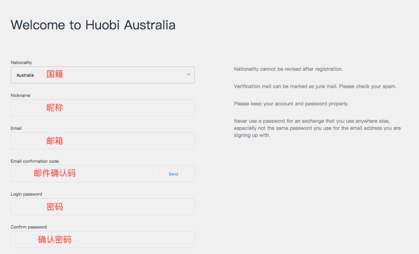Focus the Email confirmation code field
The width and height of the screenshot is (419, 254).
click(x=82, y=174)
